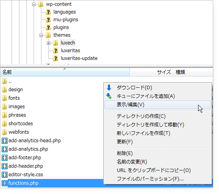Click the webfonts folder icon

tap(5, 132)
